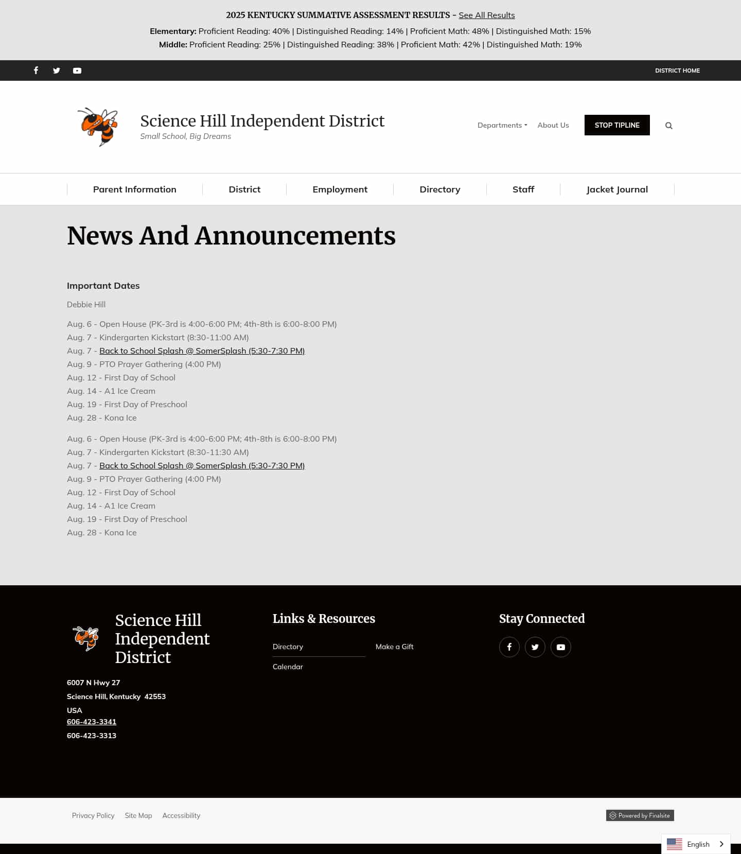Expand the Departments dropdown
The width and height of the screenshot is (741, 854).
[x=502, y=125]
